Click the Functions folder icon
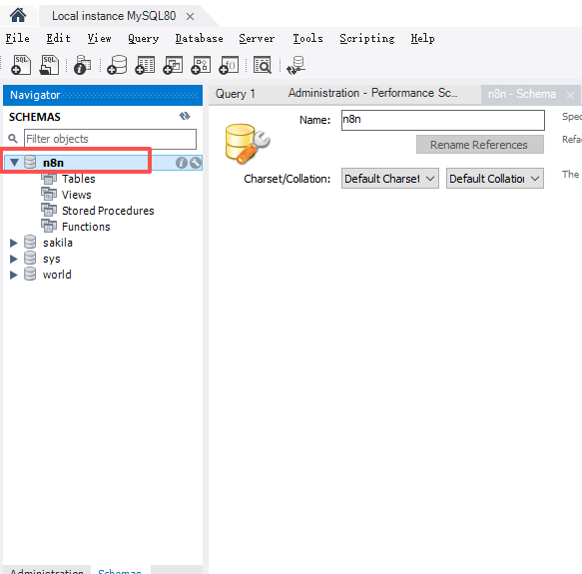 point(49,227)
